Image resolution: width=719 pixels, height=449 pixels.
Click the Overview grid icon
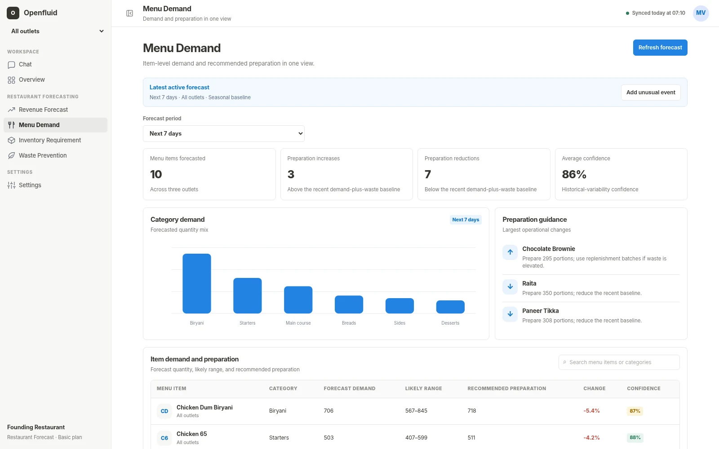[x=12, y=80]
